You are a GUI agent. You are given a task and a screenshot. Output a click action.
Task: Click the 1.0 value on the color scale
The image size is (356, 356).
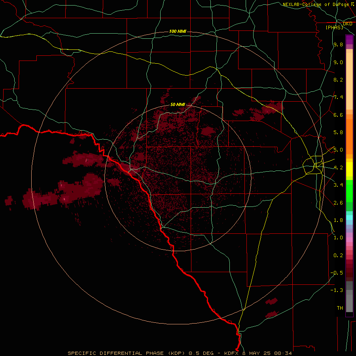pos(338,238)
